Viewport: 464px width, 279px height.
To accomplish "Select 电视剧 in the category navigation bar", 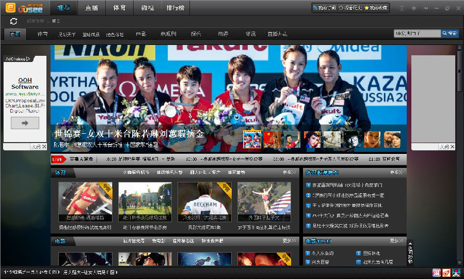I will tap(168, 34).
